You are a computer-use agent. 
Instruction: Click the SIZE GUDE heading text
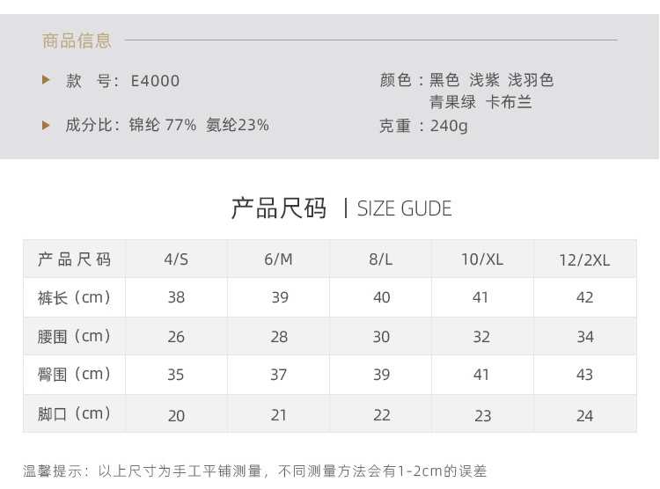tap(404, 208)
